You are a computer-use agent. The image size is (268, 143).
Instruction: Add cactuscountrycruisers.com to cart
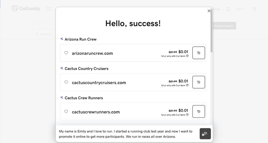pos(199,82)
